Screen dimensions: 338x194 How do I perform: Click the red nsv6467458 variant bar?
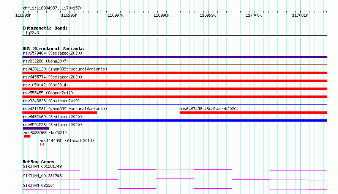click(x=254, y=113)
